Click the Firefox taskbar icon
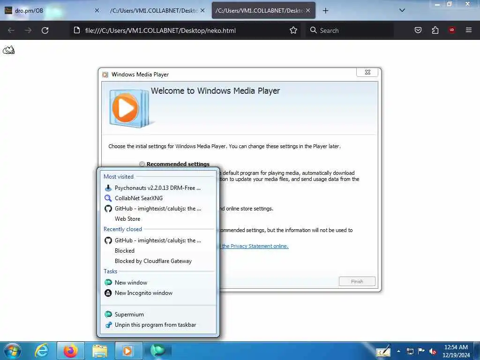480x360 pixels. pyautogui.click(x=71, y=351)
